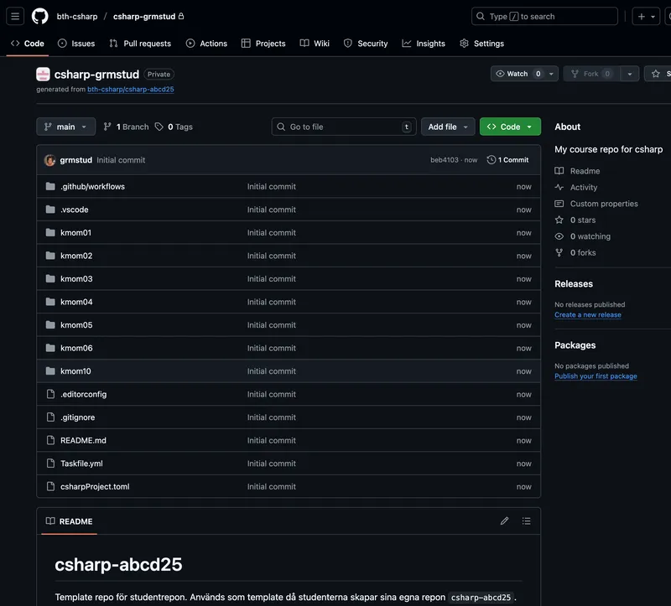
Task: Expand the Watch options arrow
Action: (551, 74)
